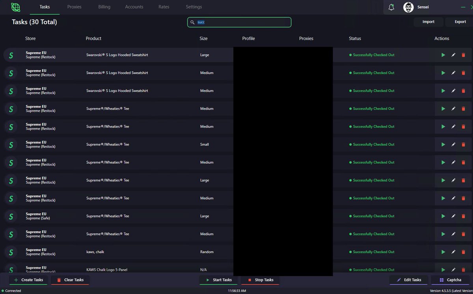473x294 pixels.
Task: Click the Actions column header
Action: [442, 39]
